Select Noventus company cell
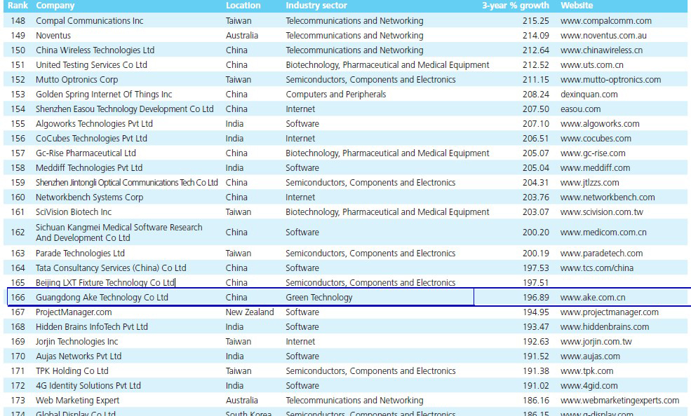Image resolution: width=691 pixels, height=416 pixels. click(53, 35)
